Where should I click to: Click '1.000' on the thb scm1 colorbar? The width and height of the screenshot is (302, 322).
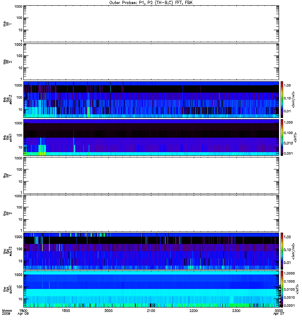tap(288, 122)
